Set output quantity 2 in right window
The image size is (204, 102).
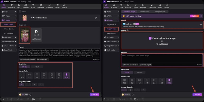tap(131, 90)
